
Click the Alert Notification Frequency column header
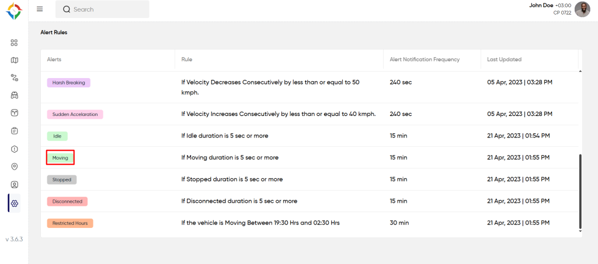point(425,59)
